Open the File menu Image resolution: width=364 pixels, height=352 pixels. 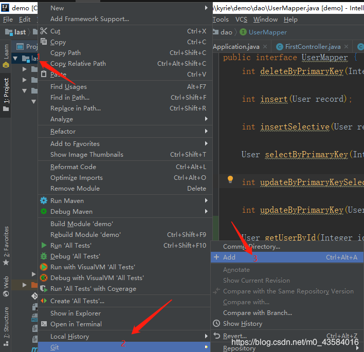8,20
